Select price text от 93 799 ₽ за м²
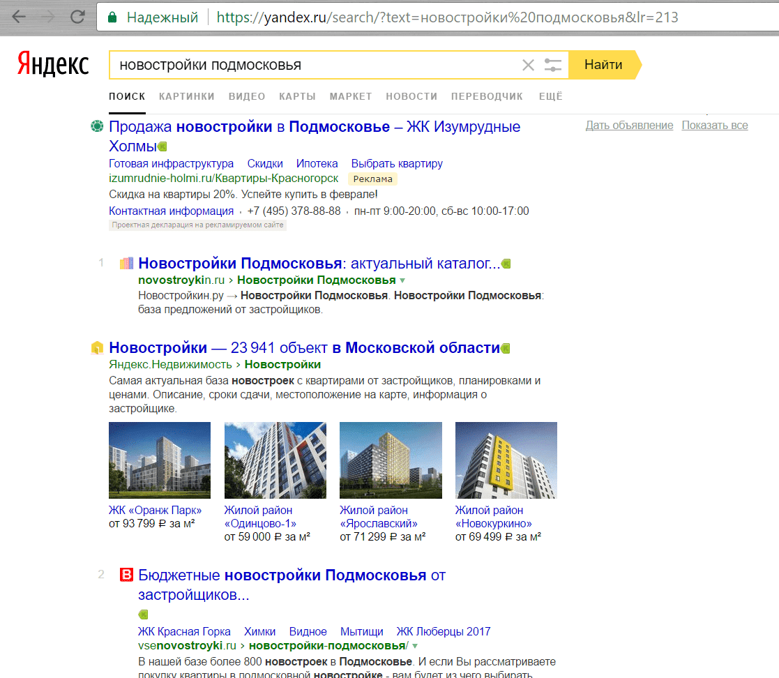Screen dimensions: 779x678 (x=151, y=524)
